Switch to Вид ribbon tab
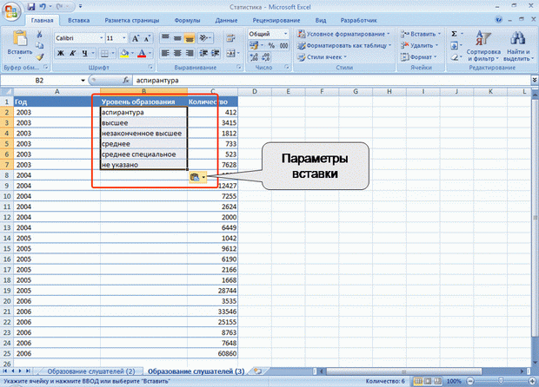 (321, 20)
